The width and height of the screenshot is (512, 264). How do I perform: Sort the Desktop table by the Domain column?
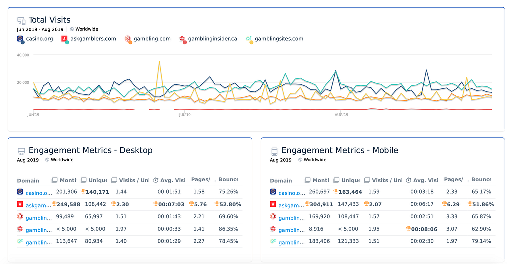(x=28, y=180)
